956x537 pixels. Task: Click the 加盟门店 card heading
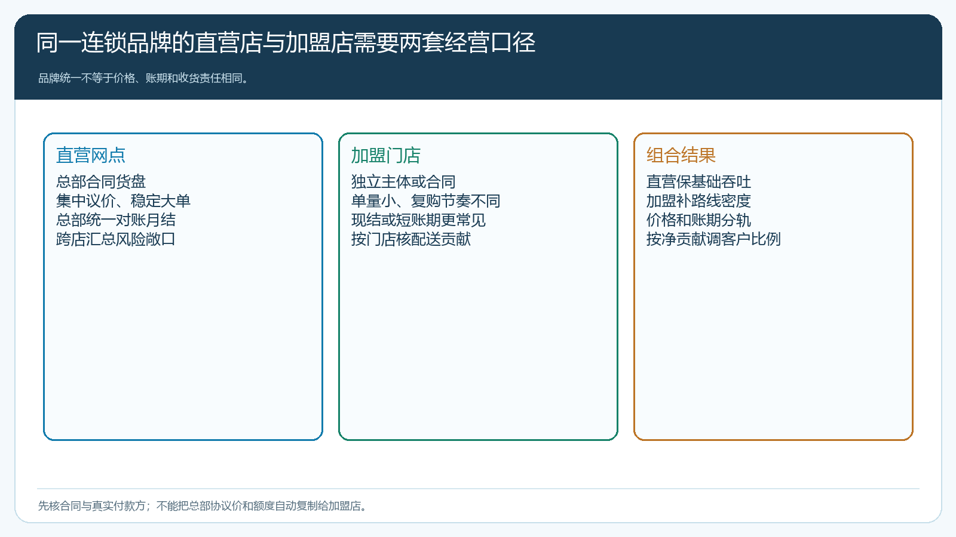[x=386, y=155]
